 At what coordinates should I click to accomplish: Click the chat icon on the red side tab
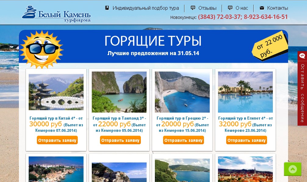click(302, 56)
